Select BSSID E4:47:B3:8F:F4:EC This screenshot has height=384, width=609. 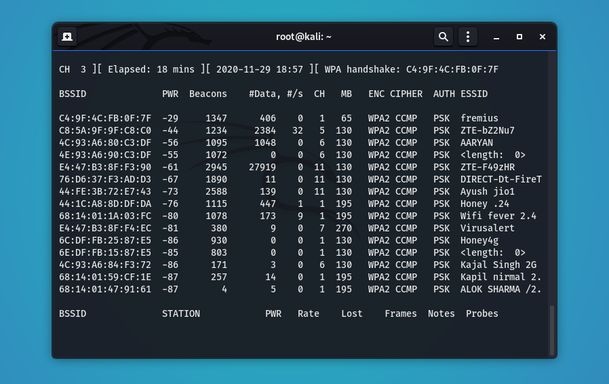click(x=105, y=228)
